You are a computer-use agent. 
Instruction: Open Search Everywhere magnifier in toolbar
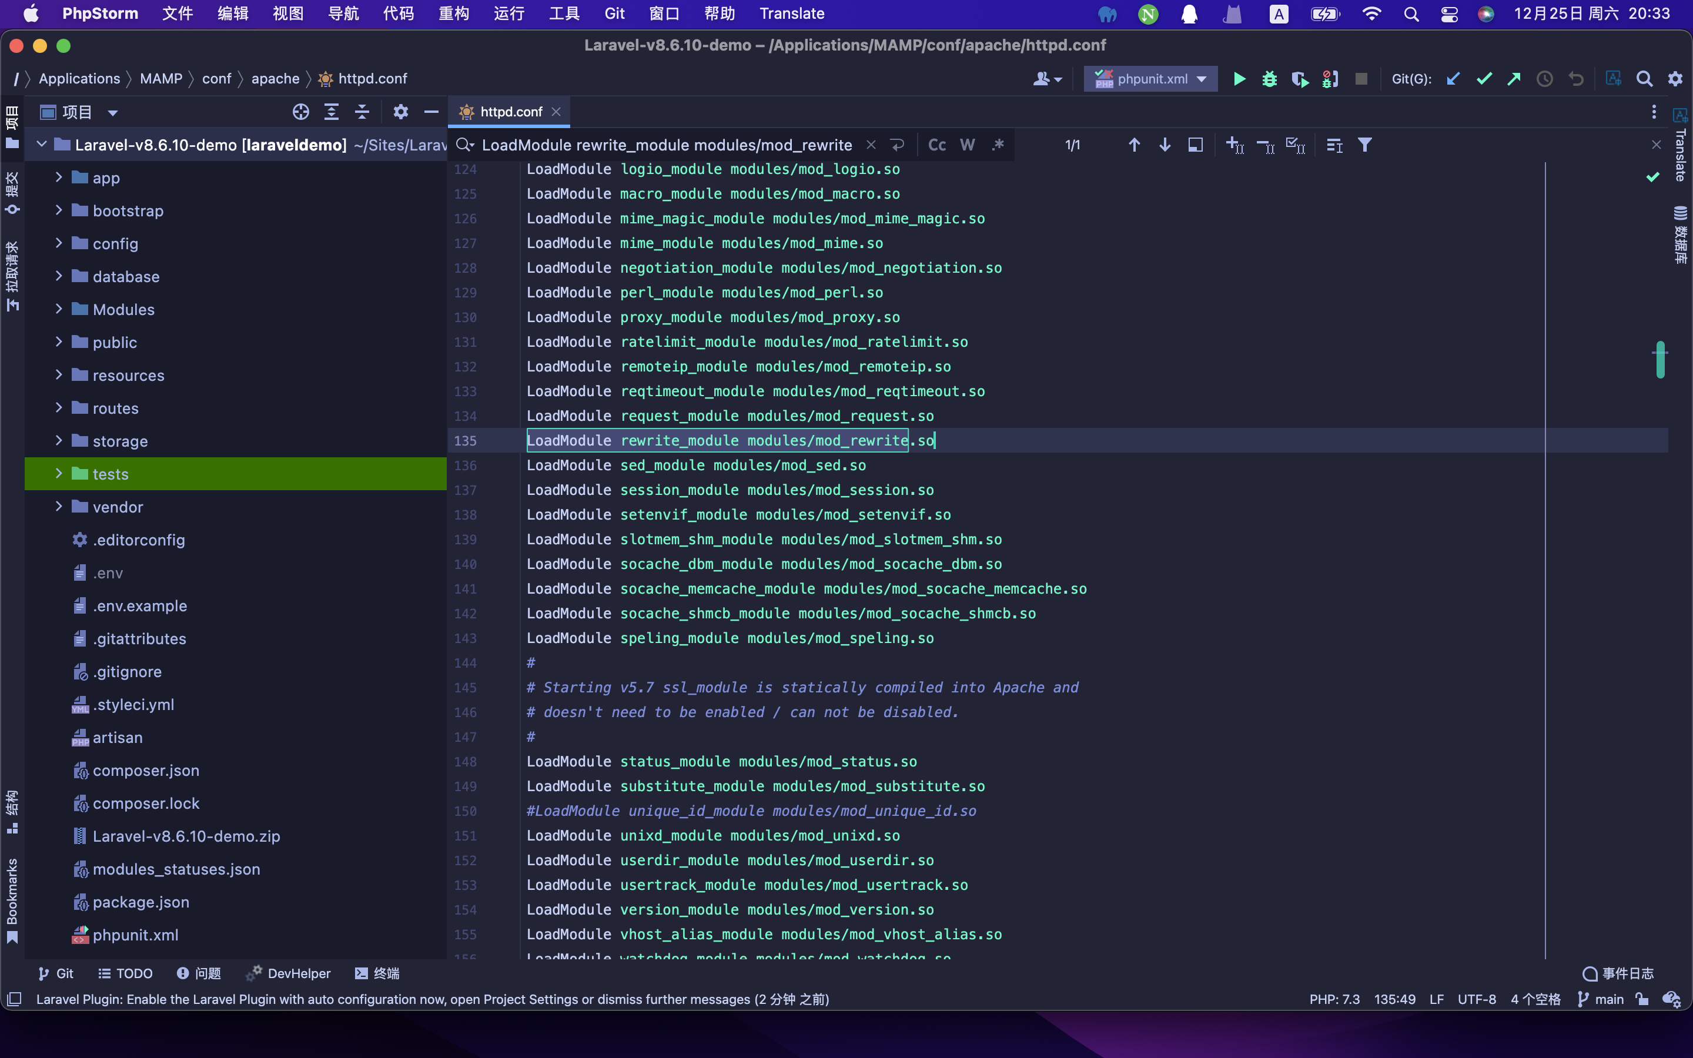tap(1644, 78)
